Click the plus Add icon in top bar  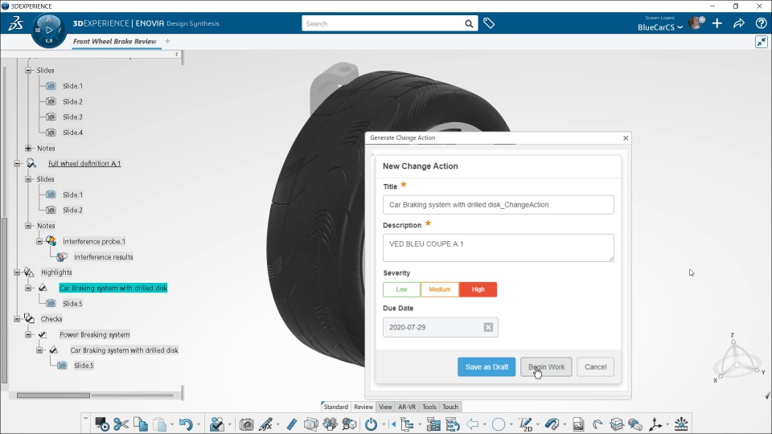[x=717, y=23]
